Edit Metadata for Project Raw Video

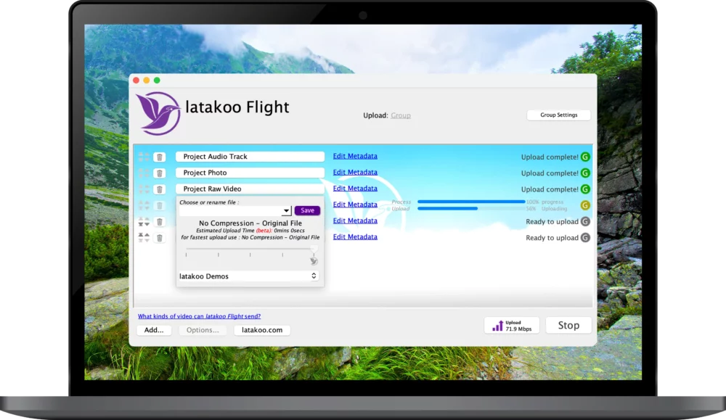(355, 189)
